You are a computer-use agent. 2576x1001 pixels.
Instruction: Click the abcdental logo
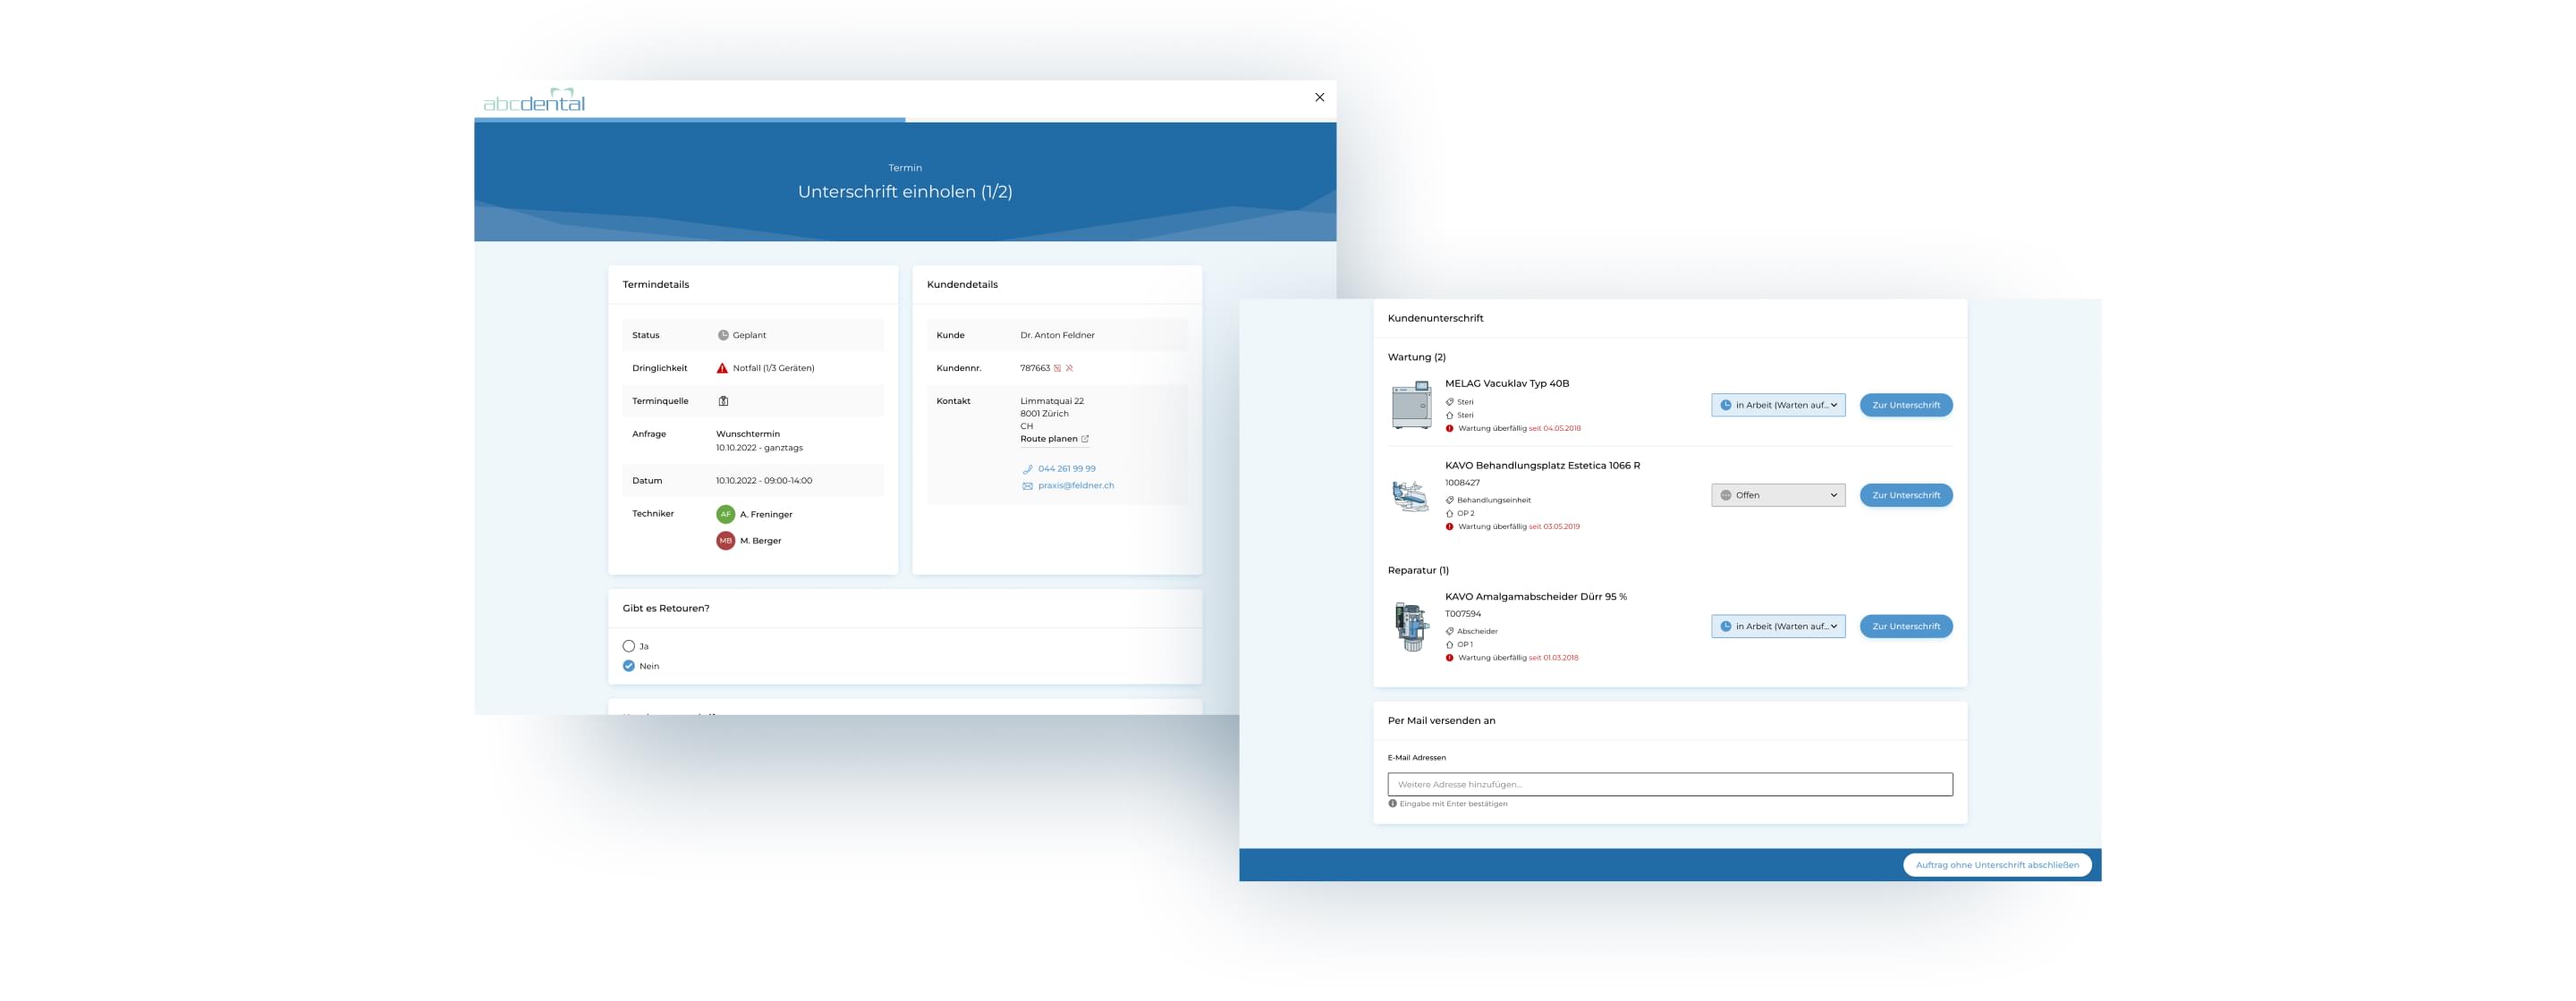tap(534, 100)
